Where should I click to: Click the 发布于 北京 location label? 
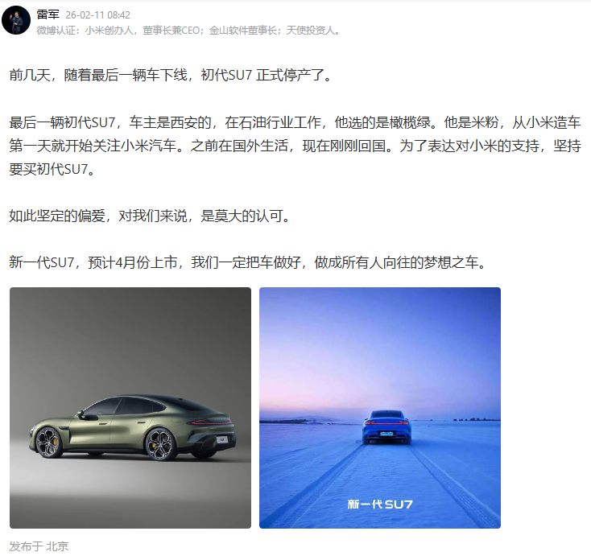[x=39, y=546]
